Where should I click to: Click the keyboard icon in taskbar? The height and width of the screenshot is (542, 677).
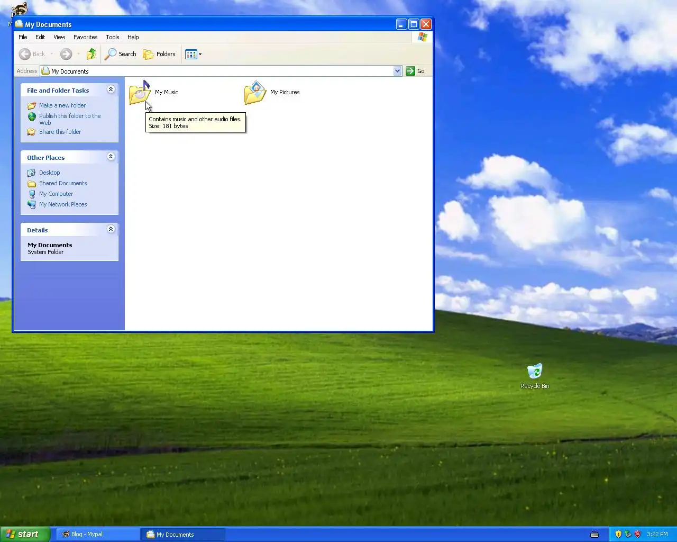coord(594,534)
